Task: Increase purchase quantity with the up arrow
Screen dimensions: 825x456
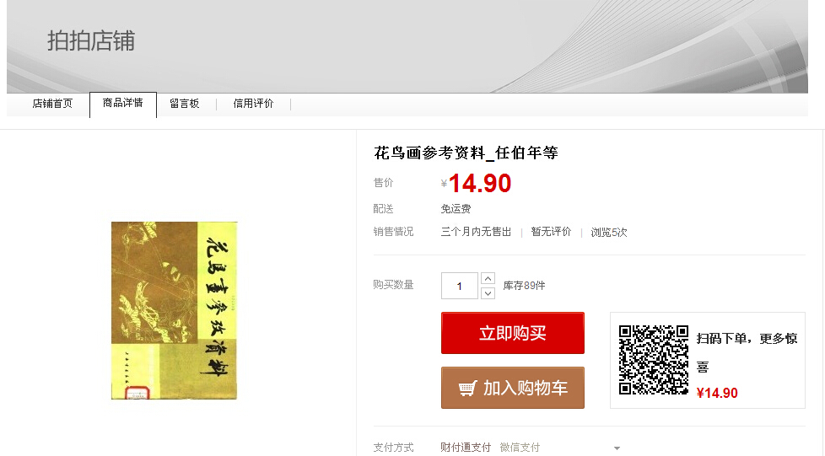Action: pos(488,278)
